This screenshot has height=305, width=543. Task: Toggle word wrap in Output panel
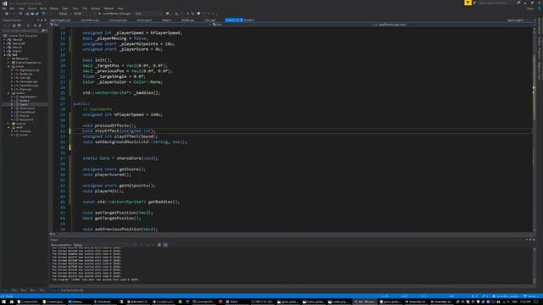click(x=165, y=245)
